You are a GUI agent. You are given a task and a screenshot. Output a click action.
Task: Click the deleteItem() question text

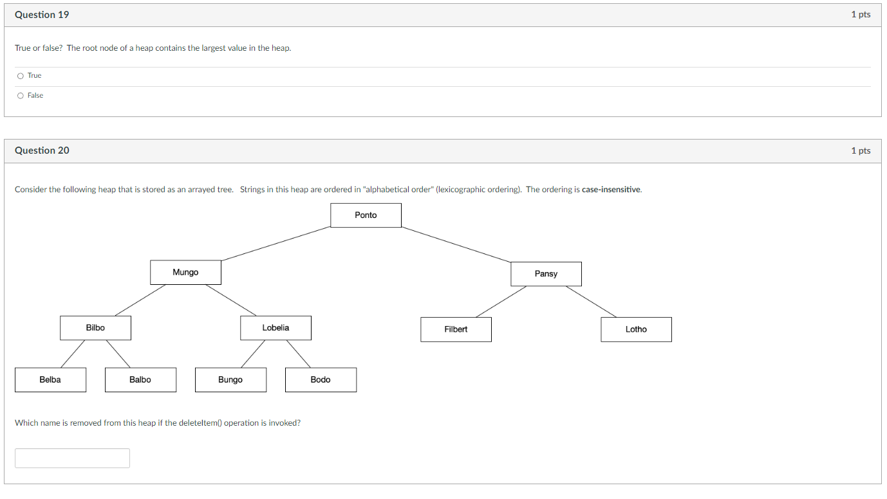(x=158, y=422)
